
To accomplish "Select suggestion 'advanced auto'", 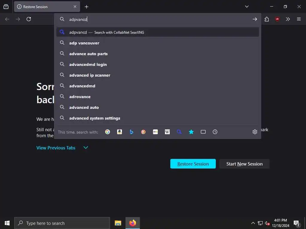I will 158,107.
